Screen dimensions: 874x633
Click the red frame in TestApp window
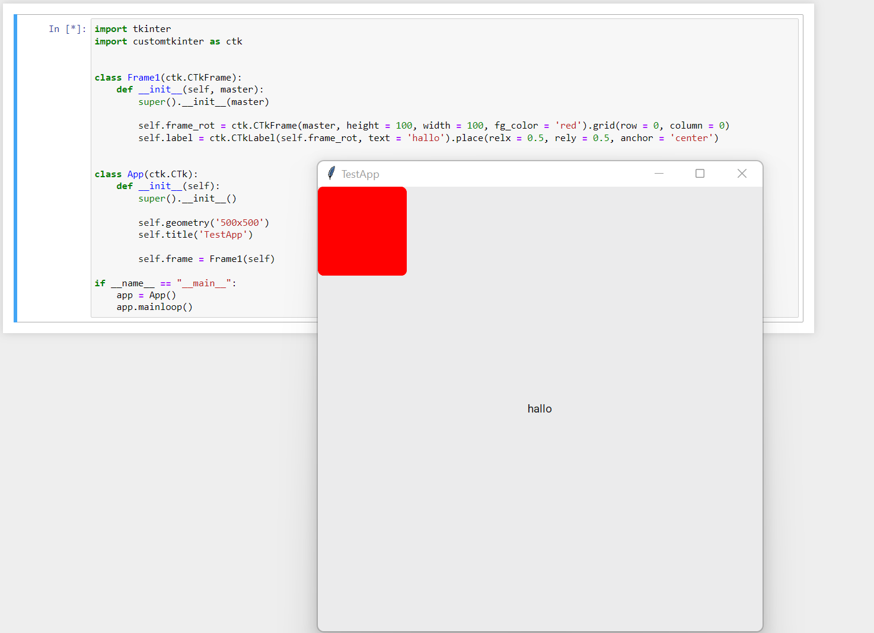[x=362, y=231]
